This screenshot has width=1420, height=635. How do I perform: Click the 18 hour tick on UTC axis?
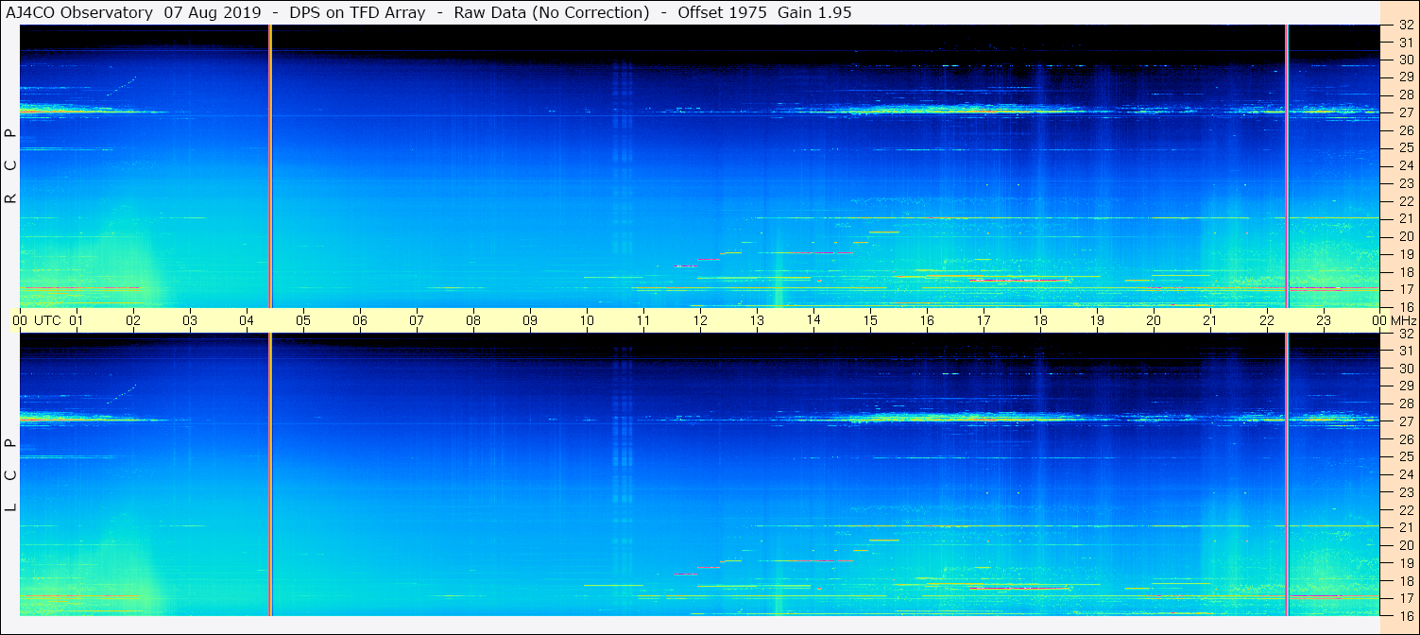pos(1040,320)
